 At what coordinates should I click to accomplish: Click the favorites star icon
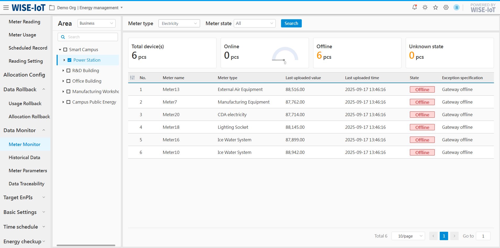click(x=436, y=7)
